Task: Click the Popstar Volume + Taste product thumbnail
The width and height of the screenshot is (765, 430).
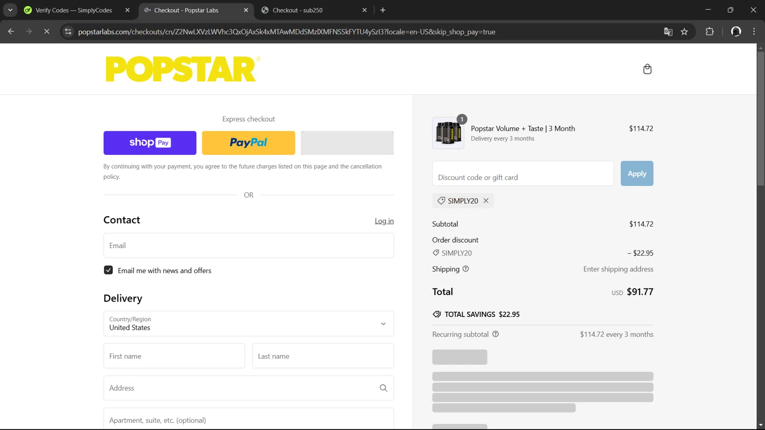Action: [x=448, y=133]
